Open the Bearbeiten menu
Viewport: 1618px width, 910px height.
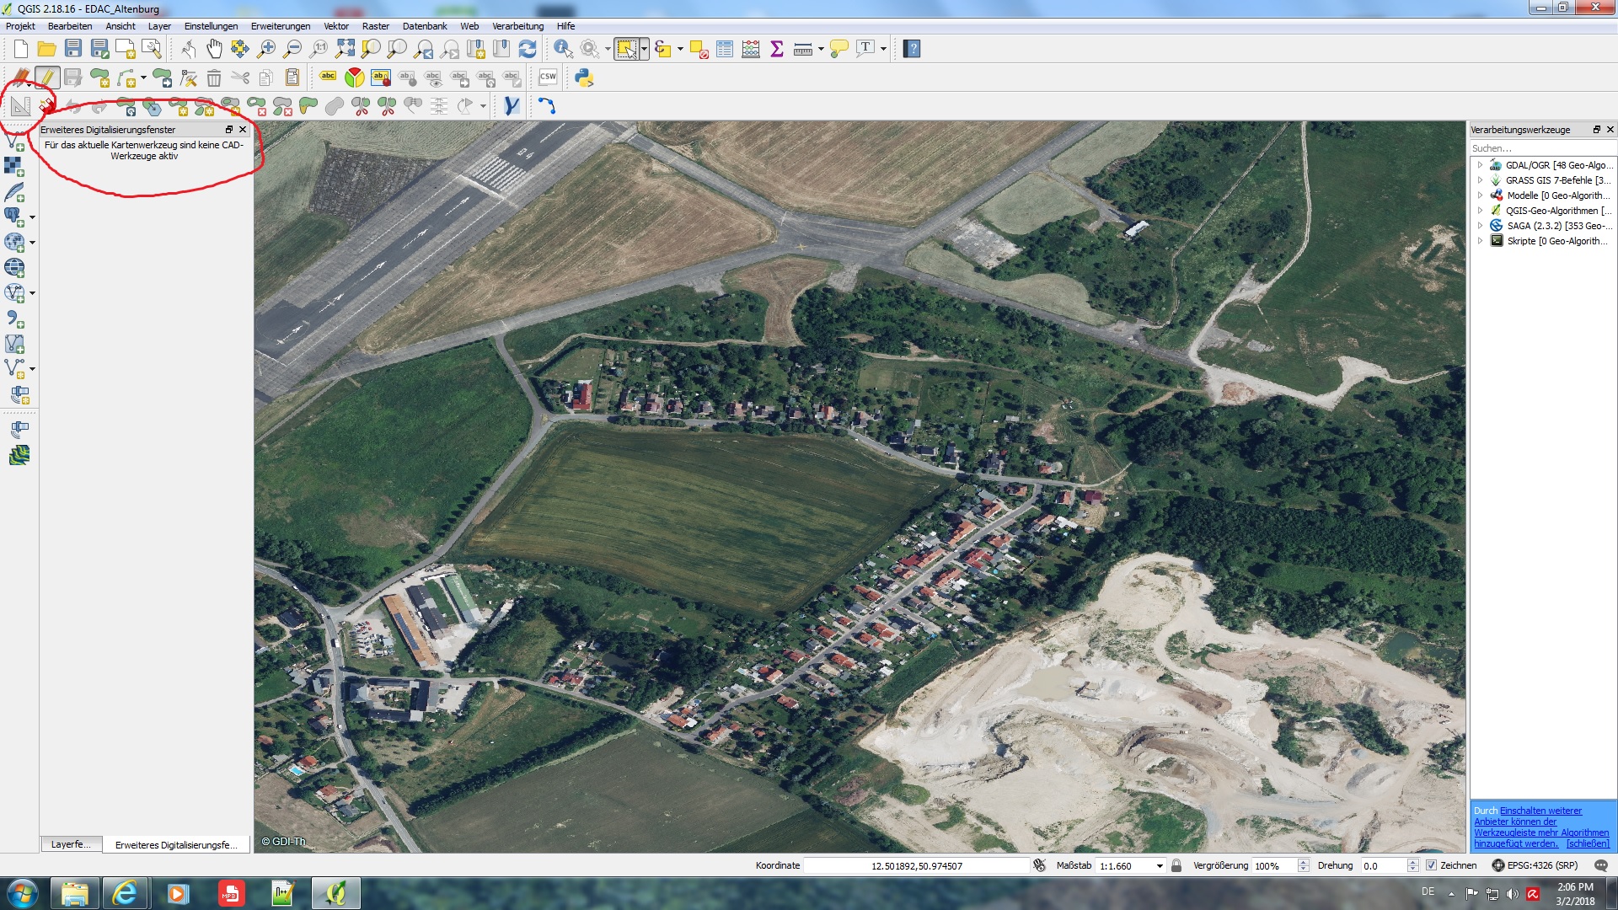pyautogui.click(x=70, y=26)
